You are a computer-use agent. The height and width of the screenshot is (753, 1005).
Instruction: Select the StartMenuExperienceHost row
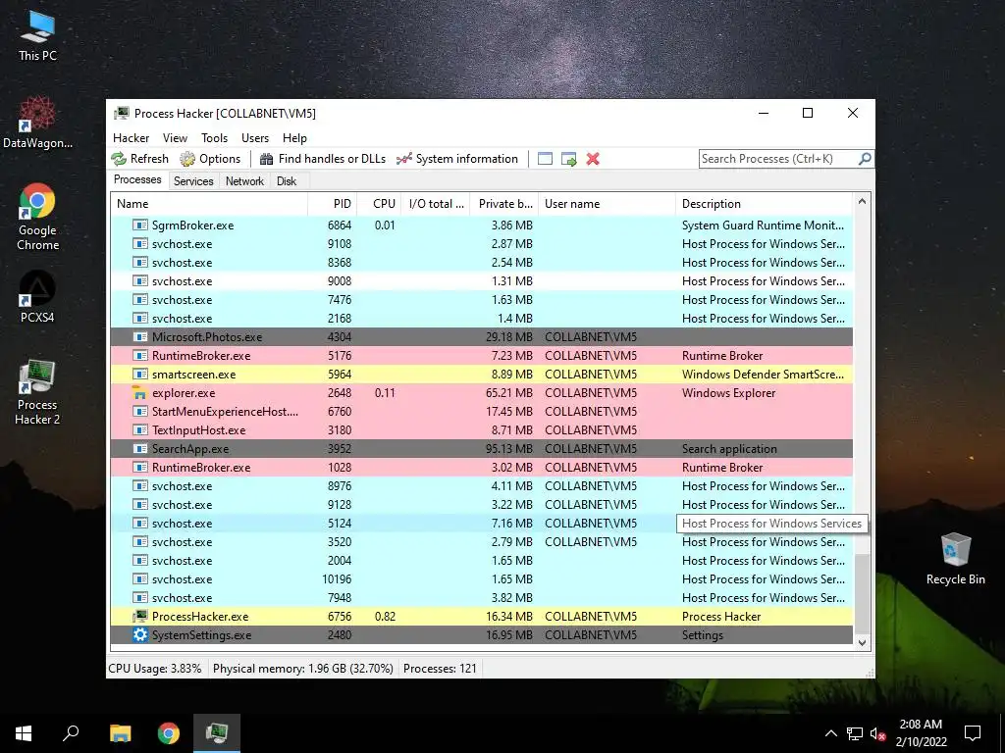(x=482, y=411)
